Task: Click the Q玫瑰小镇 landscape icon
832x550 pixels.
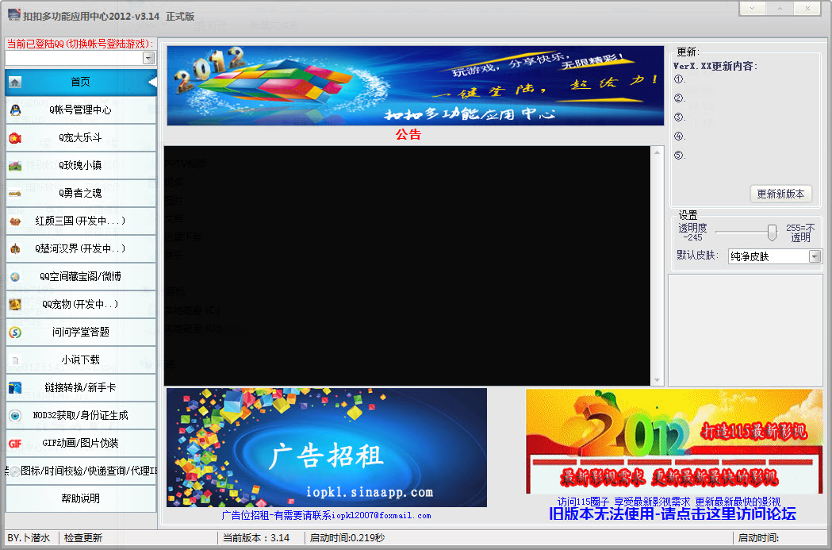Action: tap(15, 166)
